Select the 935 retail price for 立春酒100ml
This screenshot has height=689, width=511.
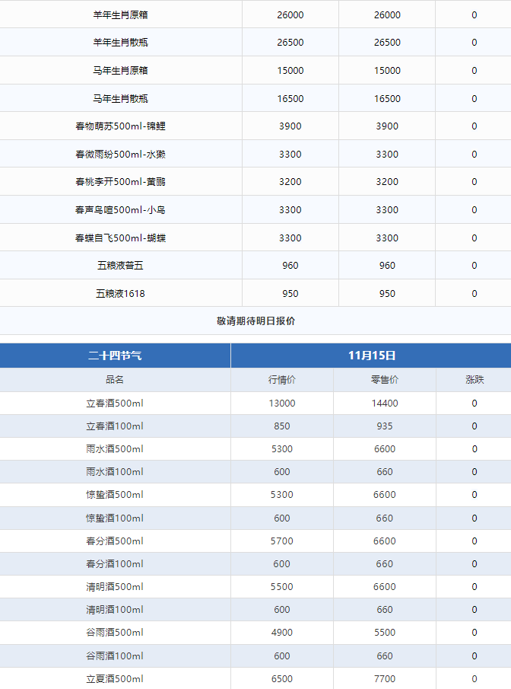coord(385,426)
